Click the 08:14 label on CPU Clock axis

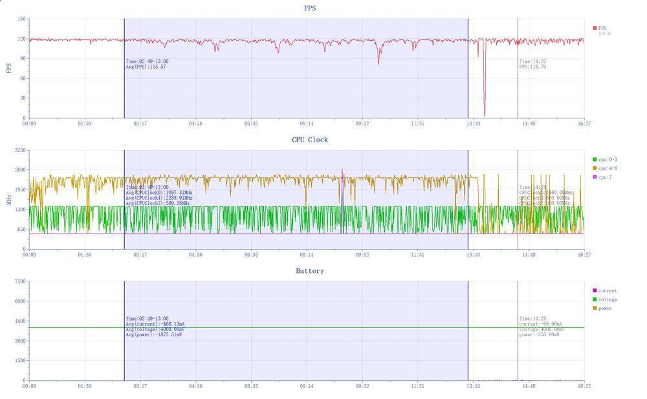pyautogui.click(x=307, y=255)
